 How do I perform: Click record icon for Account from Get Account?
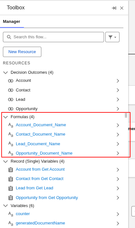coord(11,170)
